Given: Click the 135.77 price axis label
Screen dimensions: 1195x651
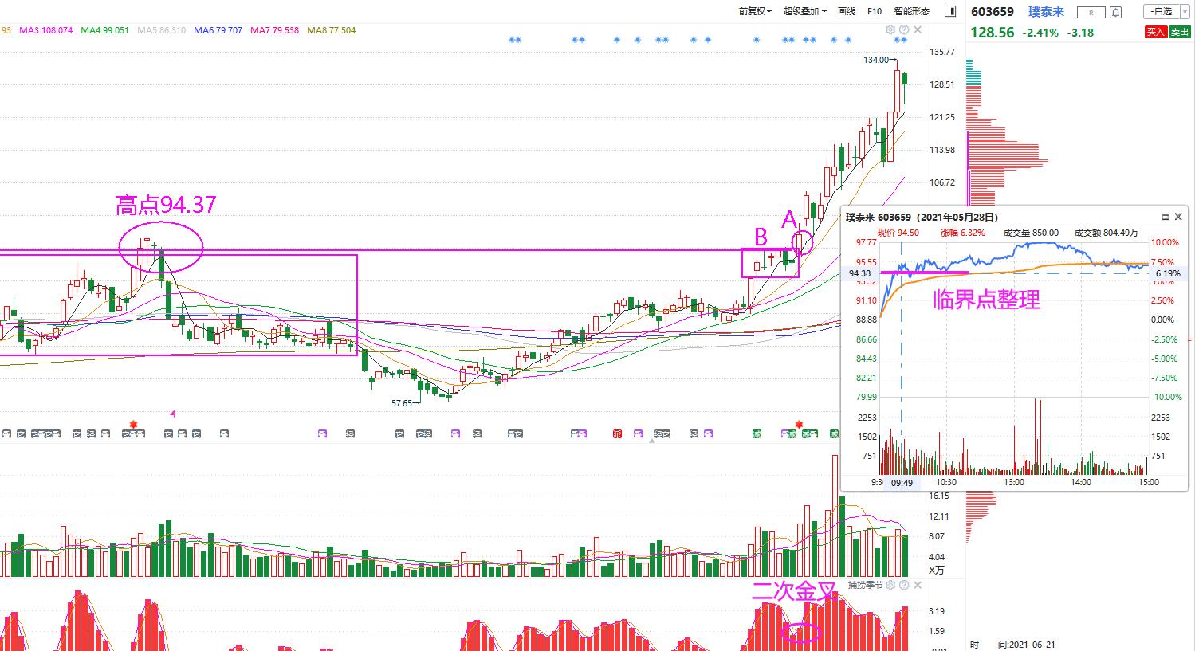Looking at the screenshot, I should click(x=941, y=52).
